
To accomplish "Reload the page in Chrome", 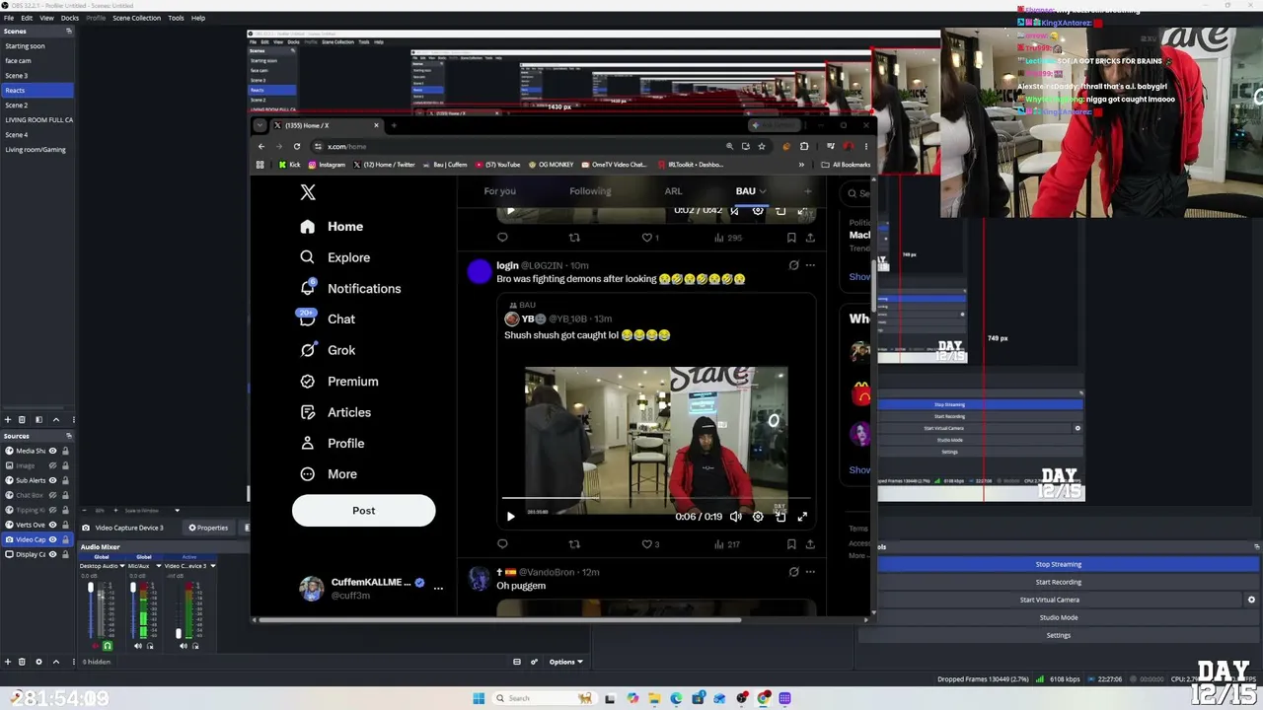I will [297, 146].
